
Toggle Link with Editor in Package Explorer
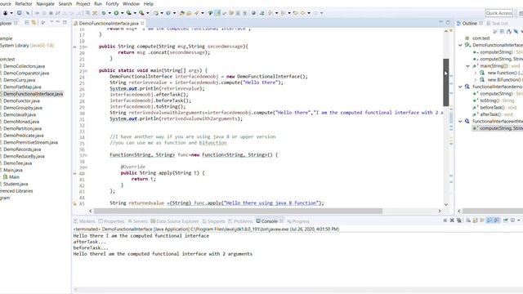pos(34,23)
